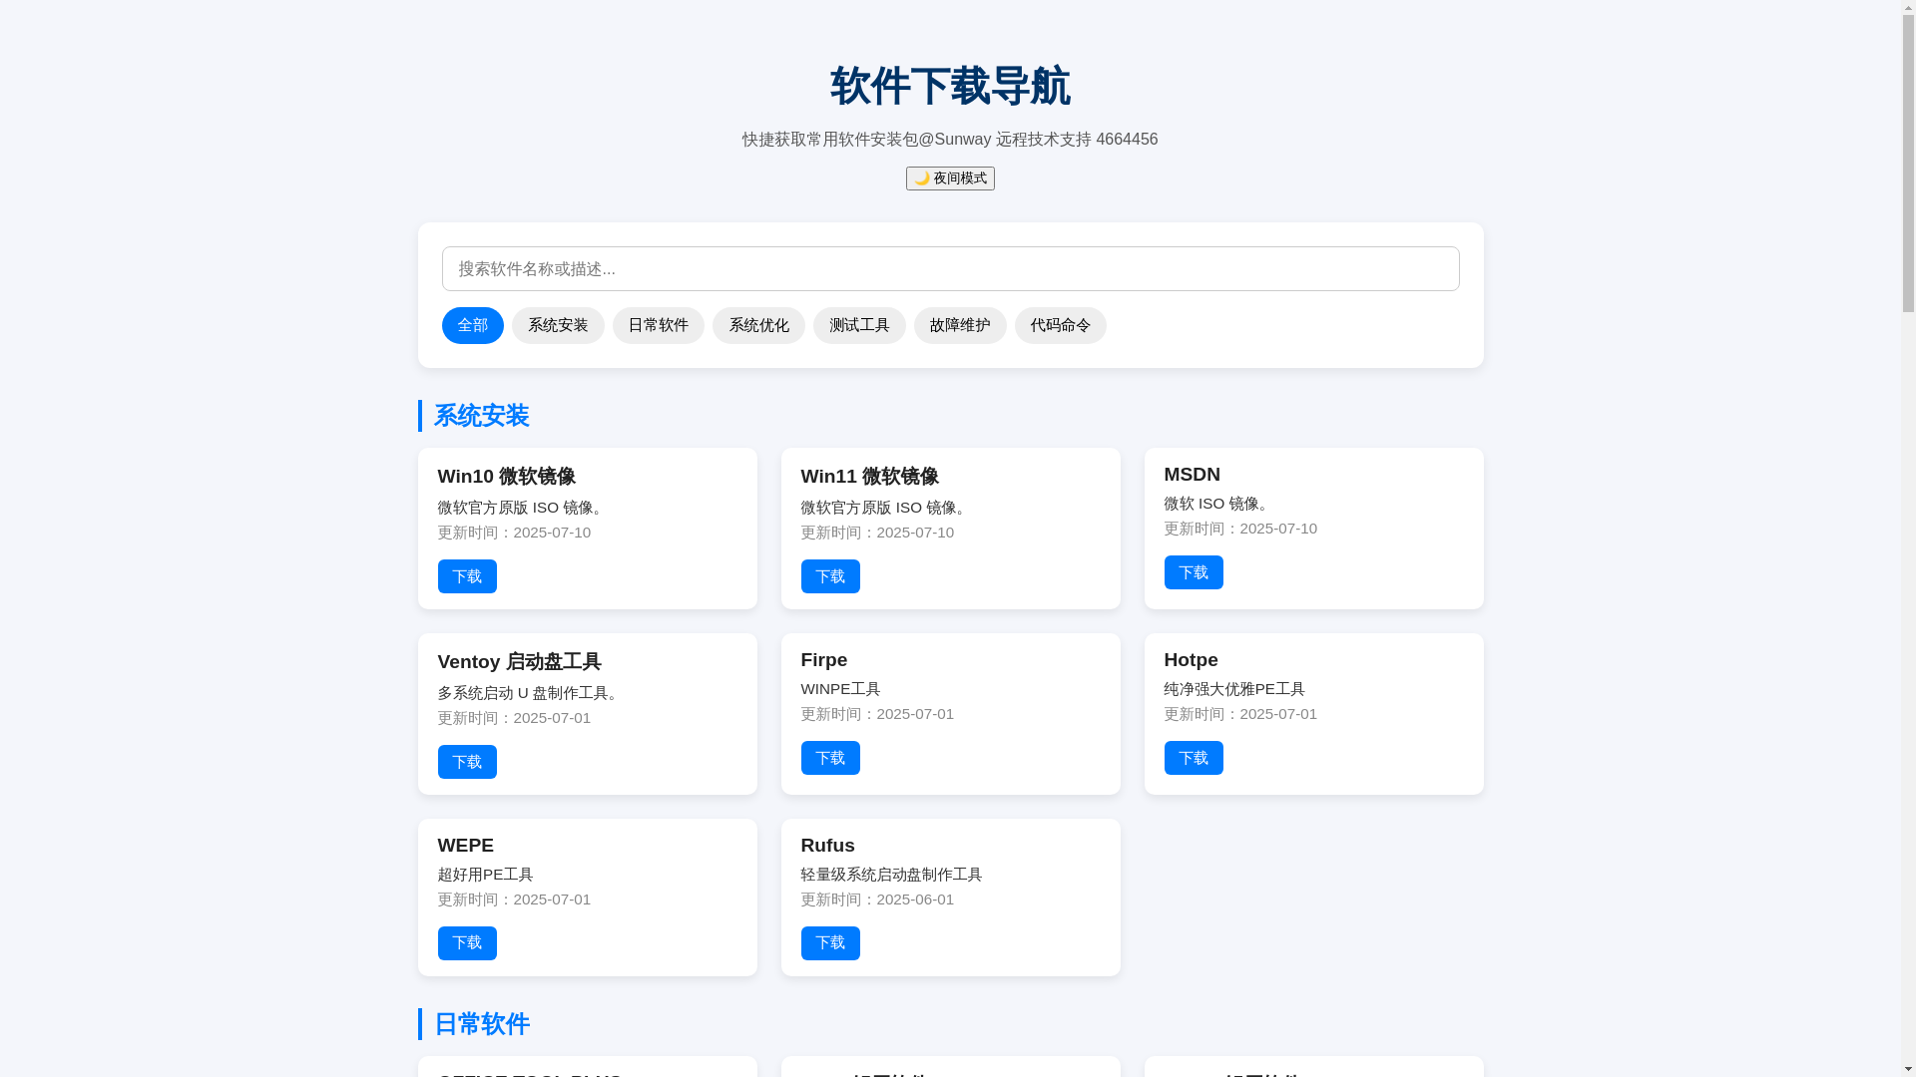Download Win11 微软镜像
The height and width of the screenshot is (1077, 1916).
pyautogui.click(x=830, y=576)
